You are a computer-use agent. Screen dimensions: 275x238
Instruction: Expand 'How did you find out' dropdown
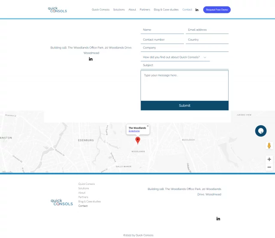(x=175, y=57)
